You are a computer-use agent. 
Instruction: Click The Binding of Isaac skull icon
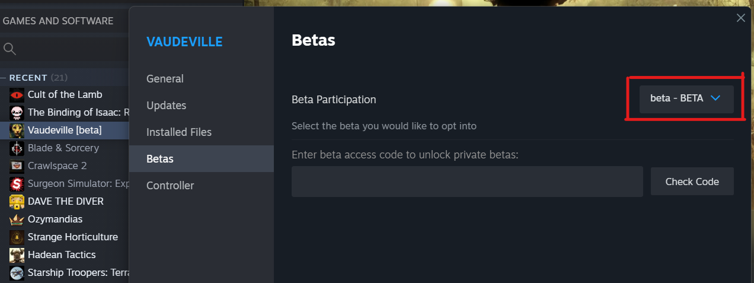tap(17, 112)
